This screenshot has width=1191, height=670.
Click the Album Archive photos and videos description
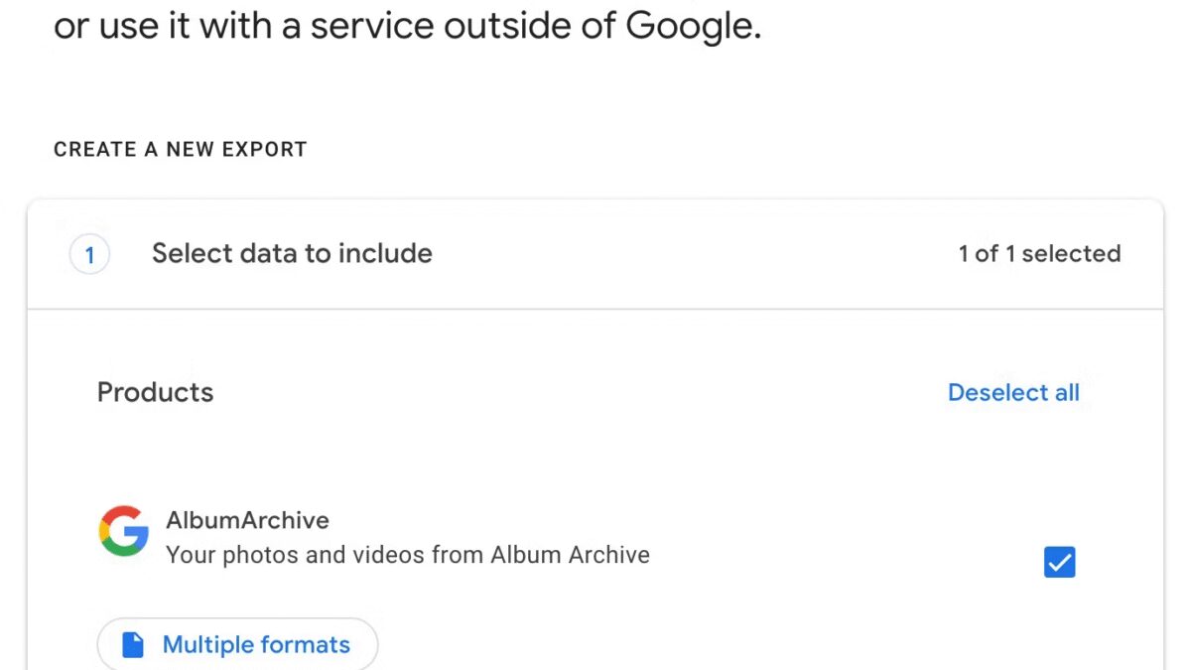pos(407,555)
